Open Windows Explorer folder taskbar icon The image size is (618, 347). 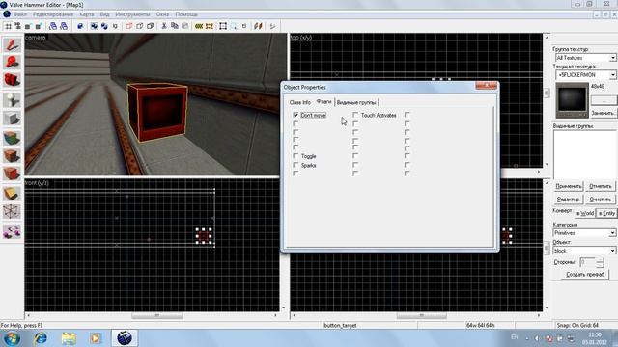pyautogui.click(x=69, y=338)
